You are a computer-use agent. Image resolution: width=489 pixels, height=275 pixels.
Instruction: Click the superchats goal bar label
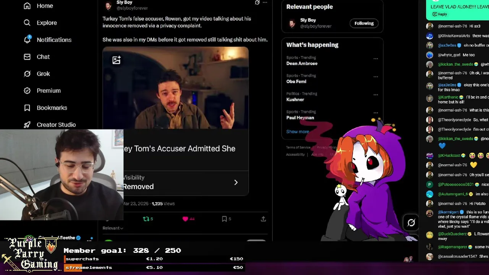pyautogui.click(x=82, y=259)
